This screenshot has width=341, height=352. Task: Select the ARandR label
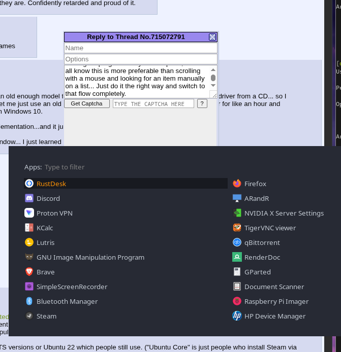point(257,198)
